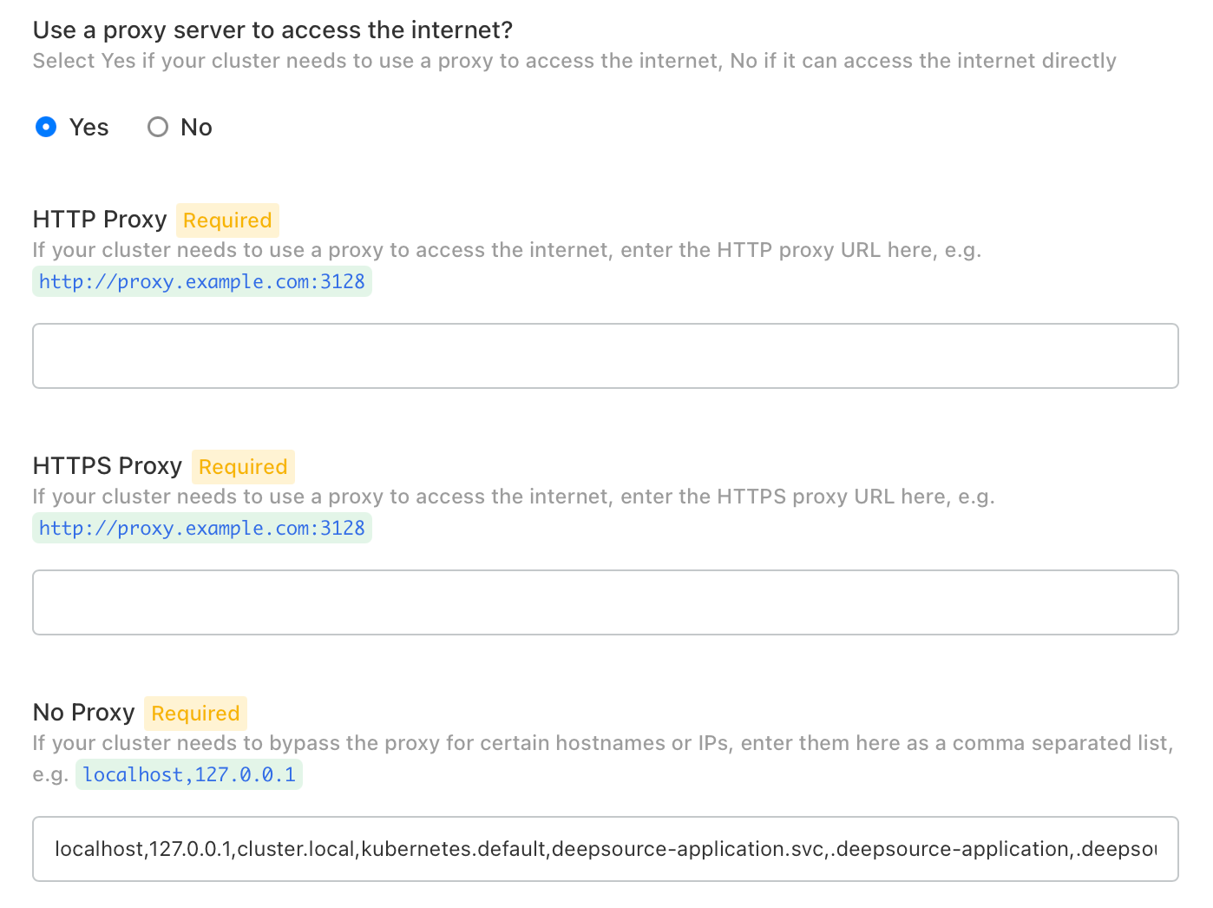Click into the No Proxy text field
This screenshot has width=1213, height=908.
tap(605, 849)
